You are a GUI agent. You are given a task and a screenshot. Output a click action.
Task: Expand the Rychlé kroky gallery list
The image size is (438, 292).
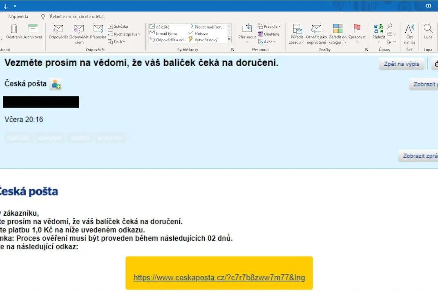click(x=229, y=40)
